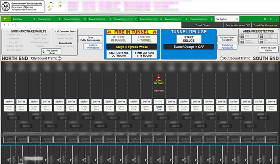
Task: Click the Government of South Australia crest logo
Action: click(x=6, y=5)
